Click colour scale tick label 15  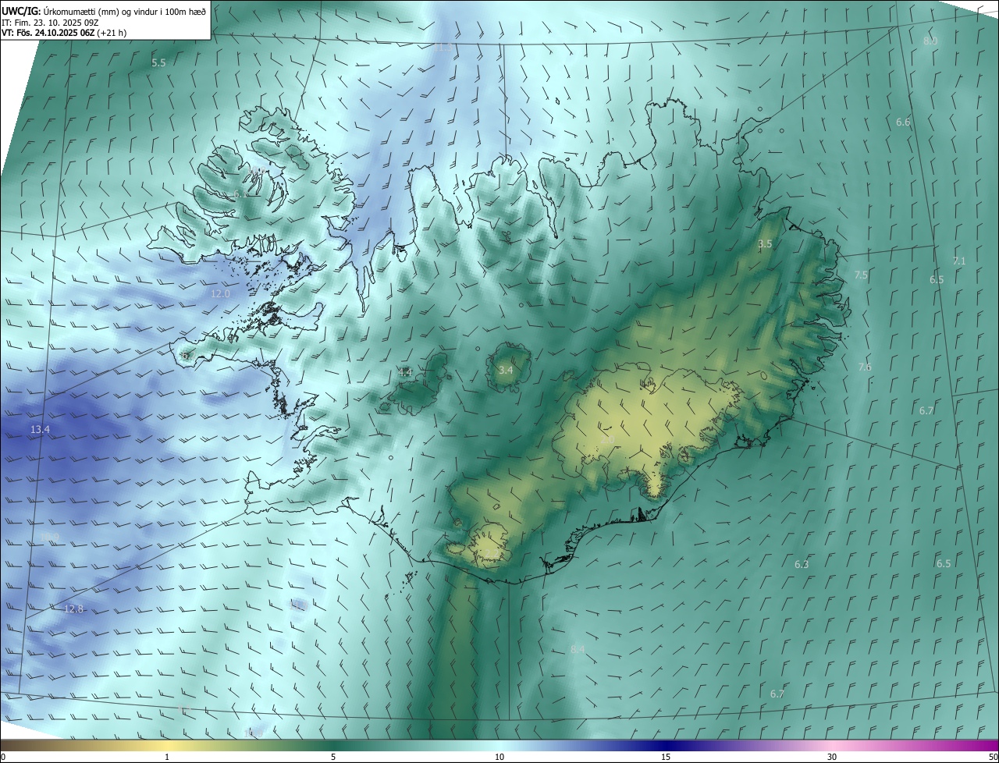click(x=666, y=758)
